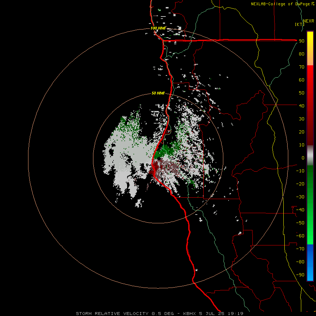Click the "KBHX" station identifier in caption
Screen dimensions: 316x316
(190, 314)
